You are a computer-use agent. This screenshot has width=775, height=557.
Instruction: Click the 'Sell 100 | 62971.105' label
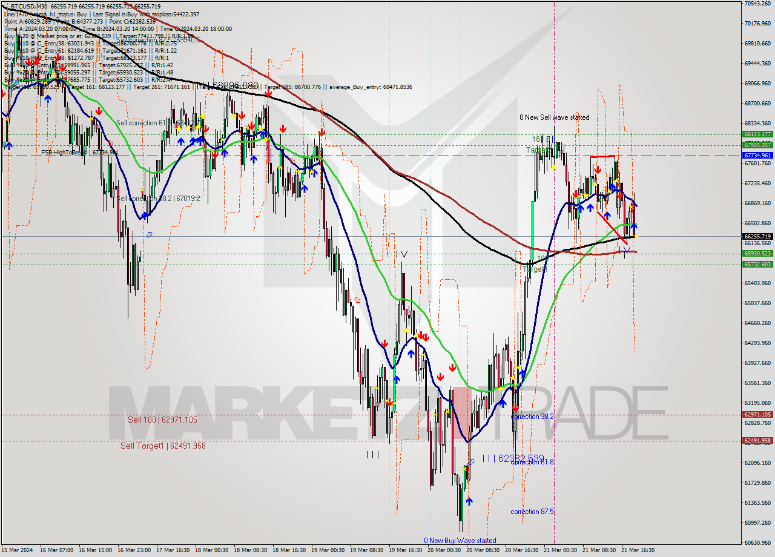coord(162,420)
